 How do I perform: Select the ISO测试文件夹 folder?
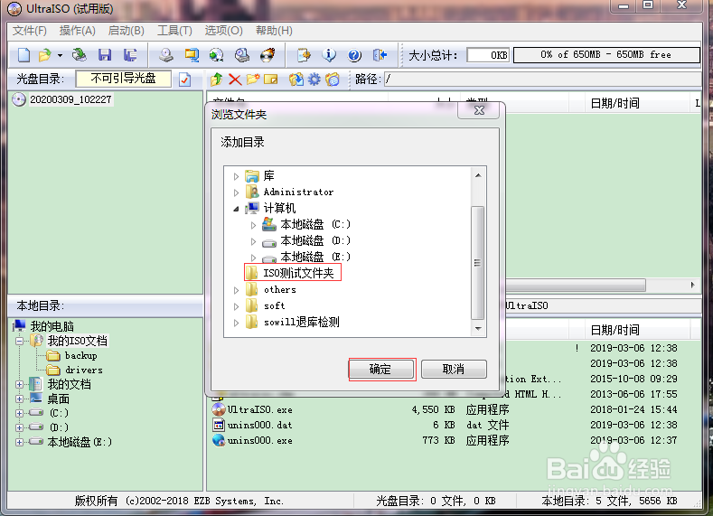298,273
